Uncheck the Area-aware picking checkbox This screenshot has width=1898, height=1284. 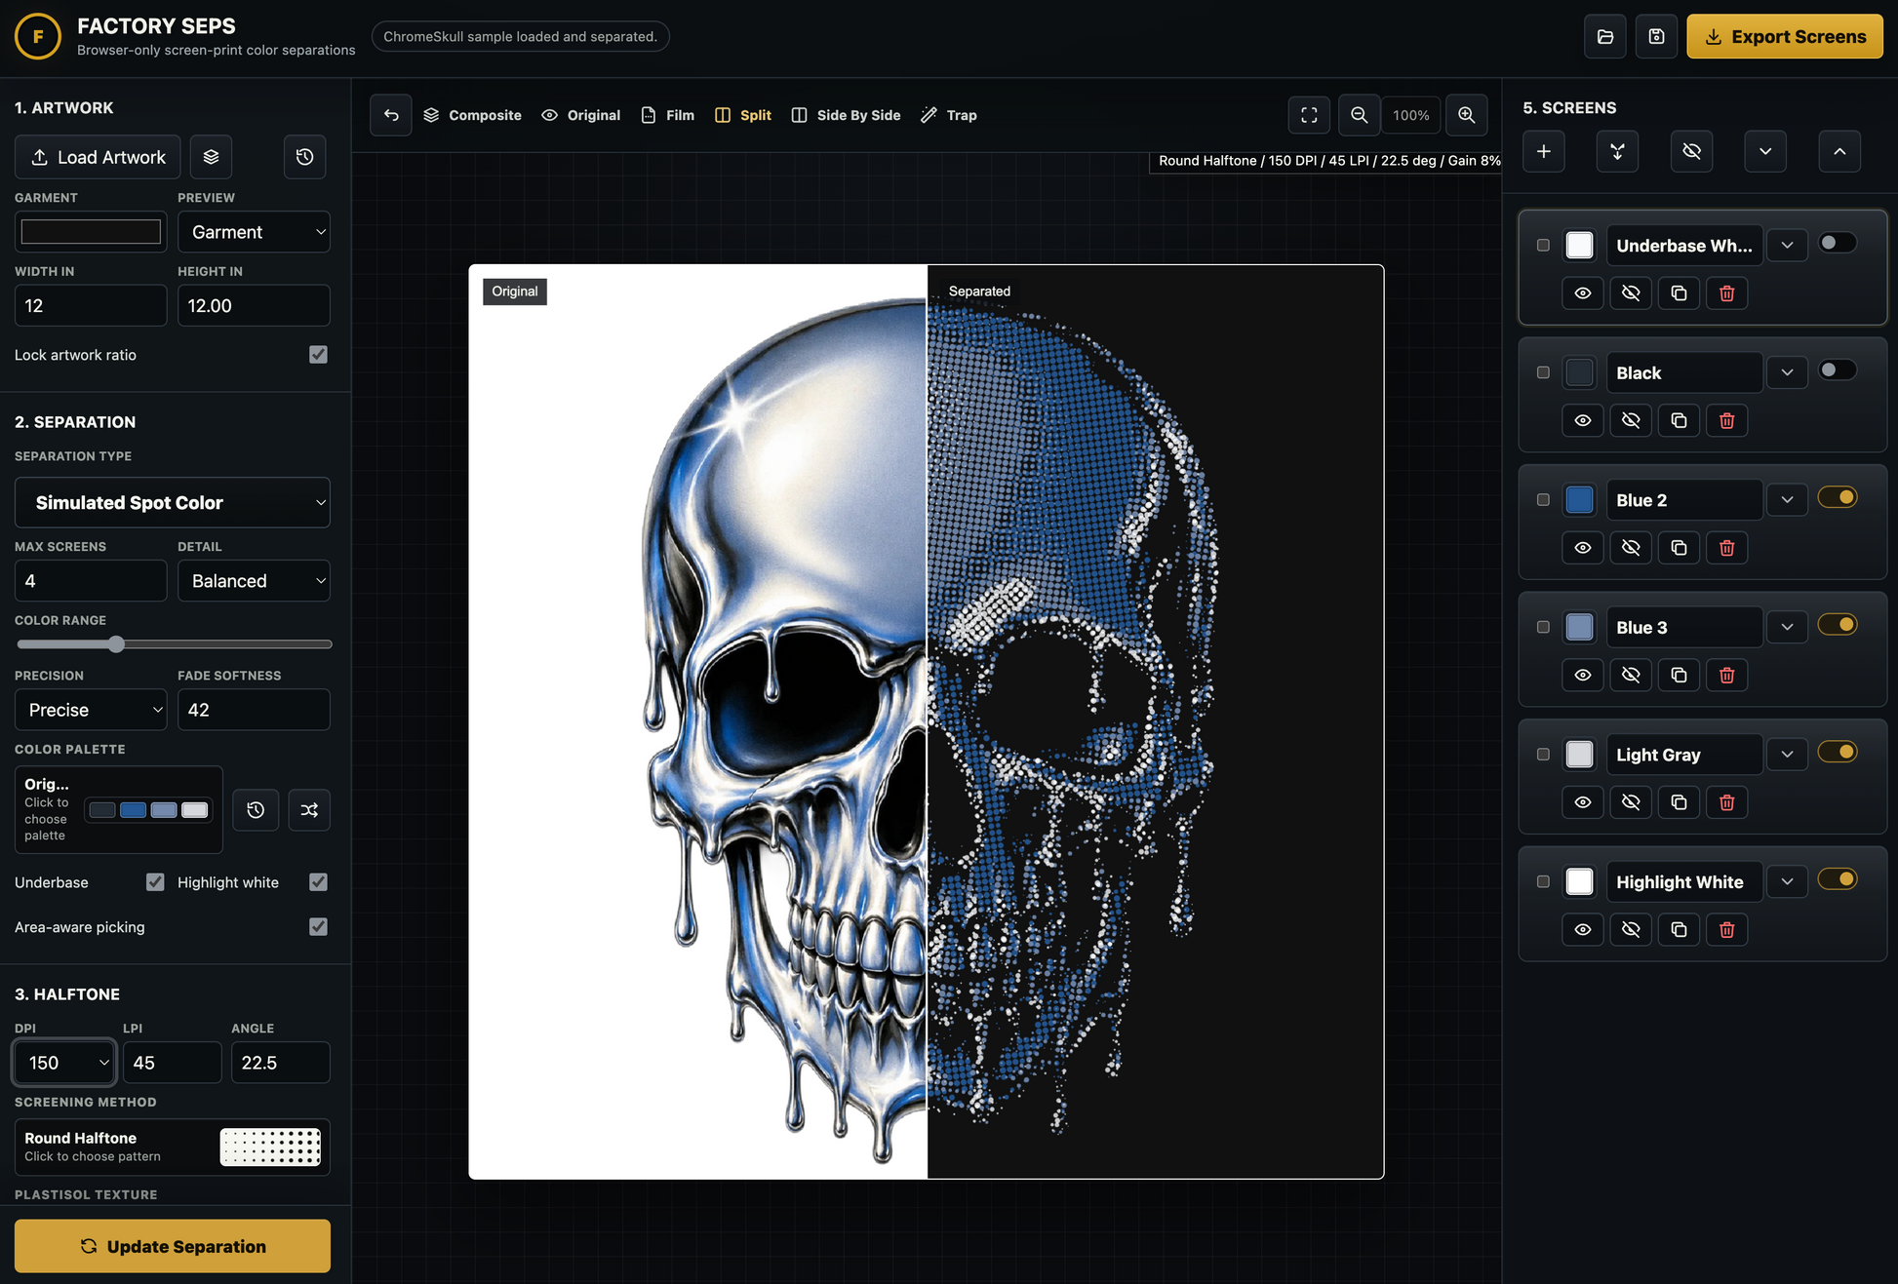pos(318,927)
